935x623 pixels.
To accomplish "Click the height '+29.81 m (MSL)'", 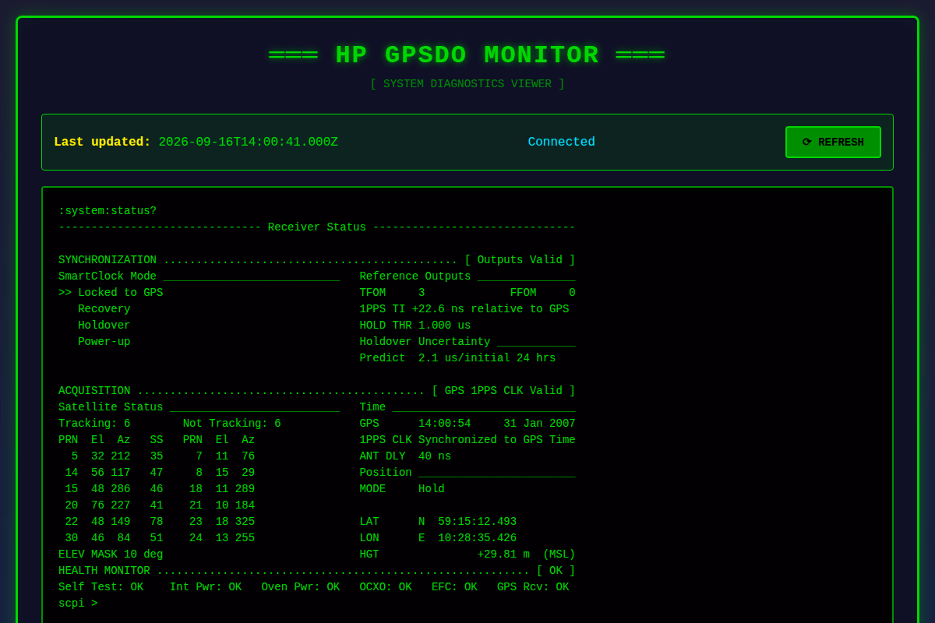I will click(526, 554).
